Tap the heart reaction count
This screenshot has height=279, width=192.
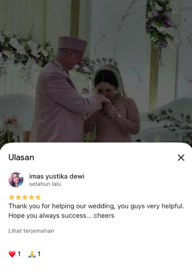click(19, 254)
